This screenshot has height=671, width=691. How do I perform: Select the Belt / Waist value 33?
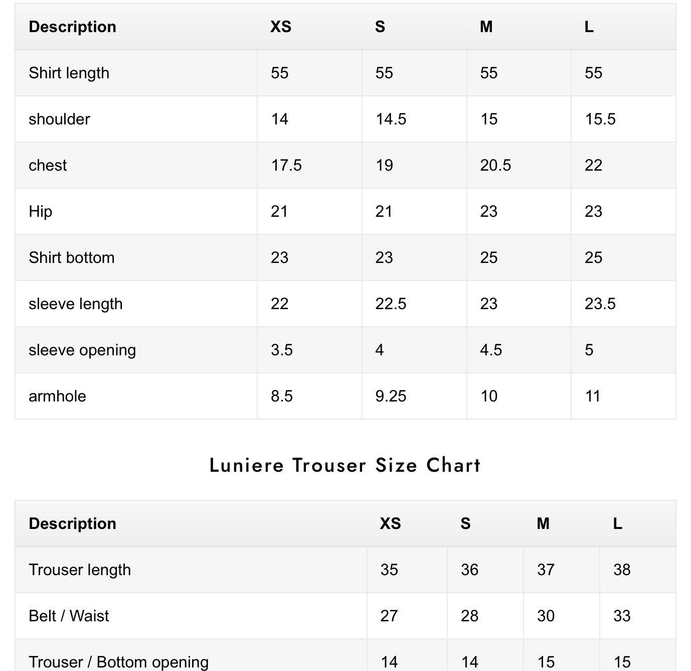point(622,616)
